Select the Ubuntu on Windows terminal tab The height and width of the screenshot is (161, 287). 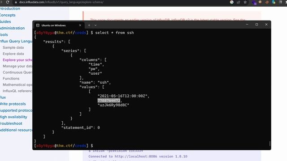(x=59, y=25)
